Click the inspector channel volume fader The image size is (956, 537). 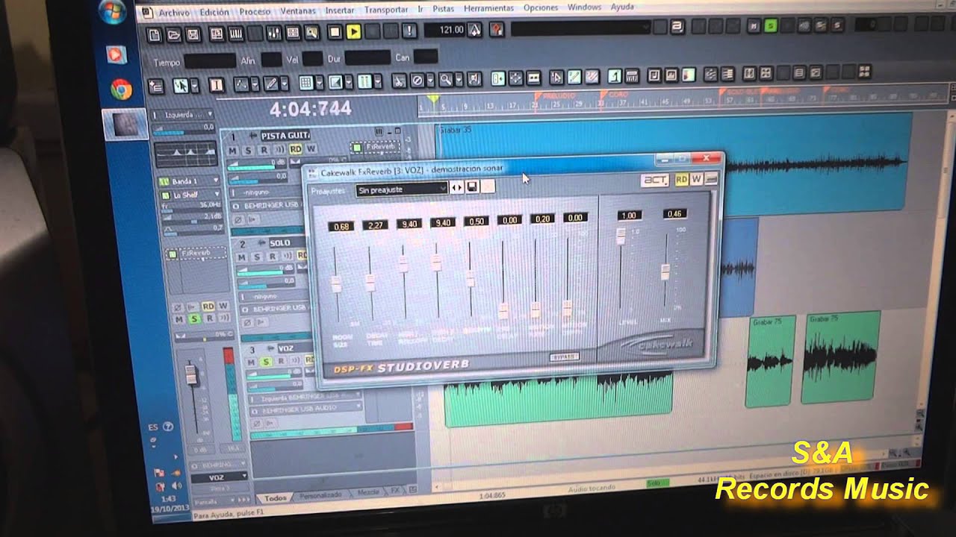(191, 375)
